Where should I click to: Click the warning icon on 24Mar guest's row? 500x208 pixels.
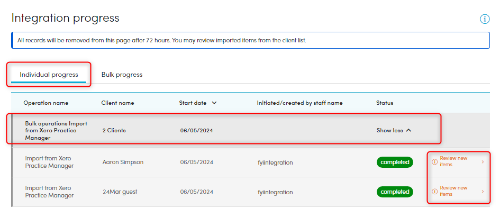434,192
